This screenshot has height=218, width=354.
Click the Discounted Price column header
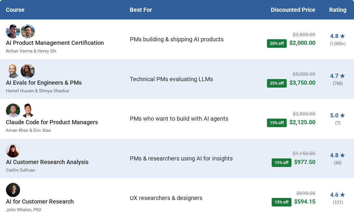293,10
